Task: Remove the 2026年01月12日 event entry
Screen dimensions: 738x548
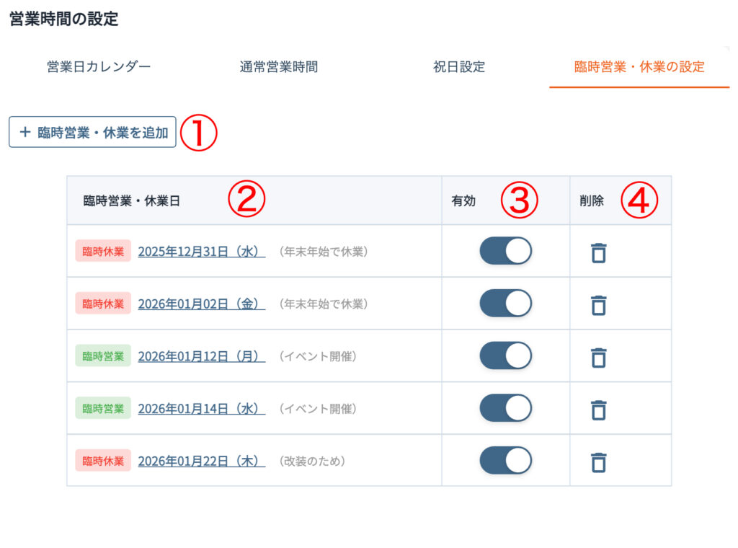Action: 598,357
